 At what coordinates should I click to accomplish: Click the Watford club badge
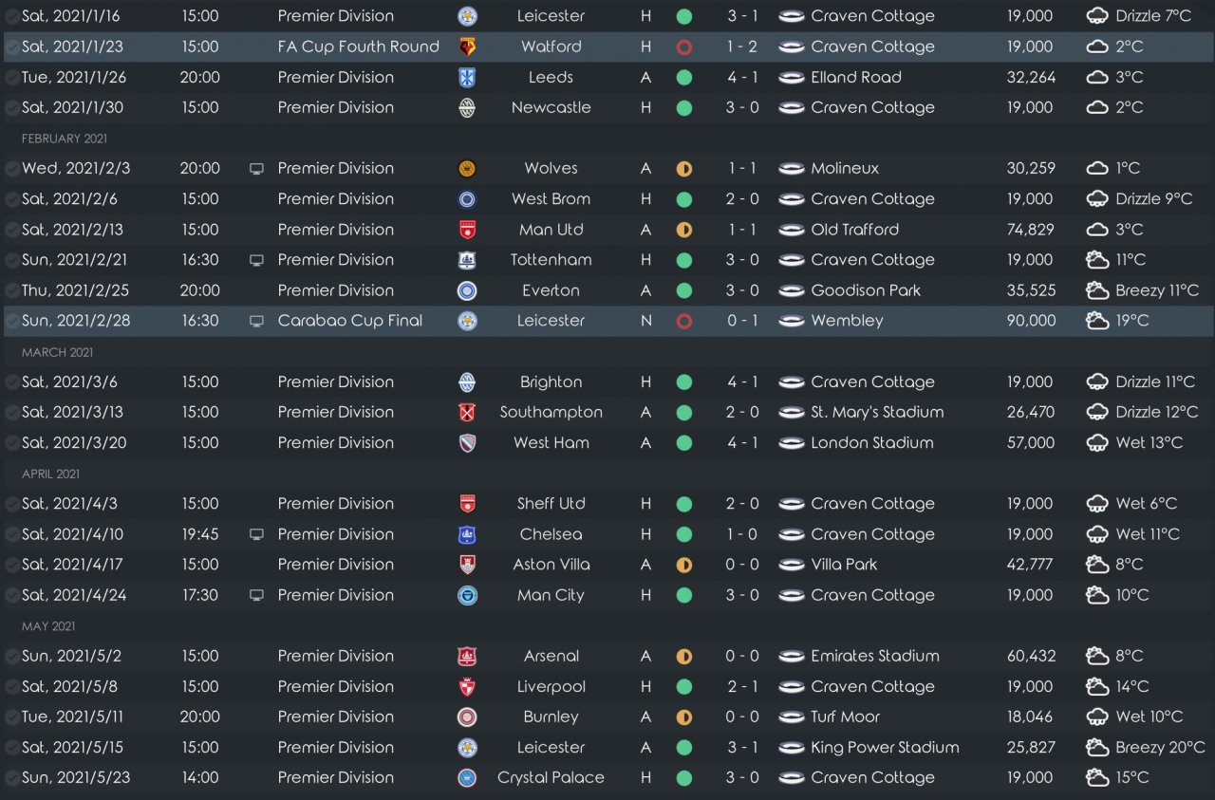click(467, 47)
